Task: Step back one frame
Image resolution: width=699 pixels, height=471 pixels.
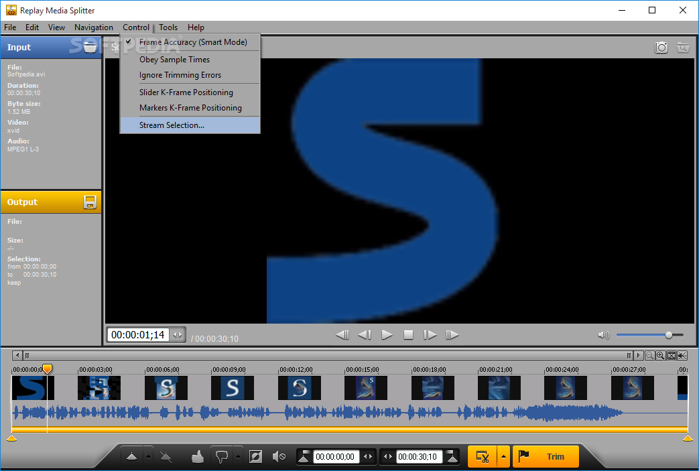Action: coord(365,334)
